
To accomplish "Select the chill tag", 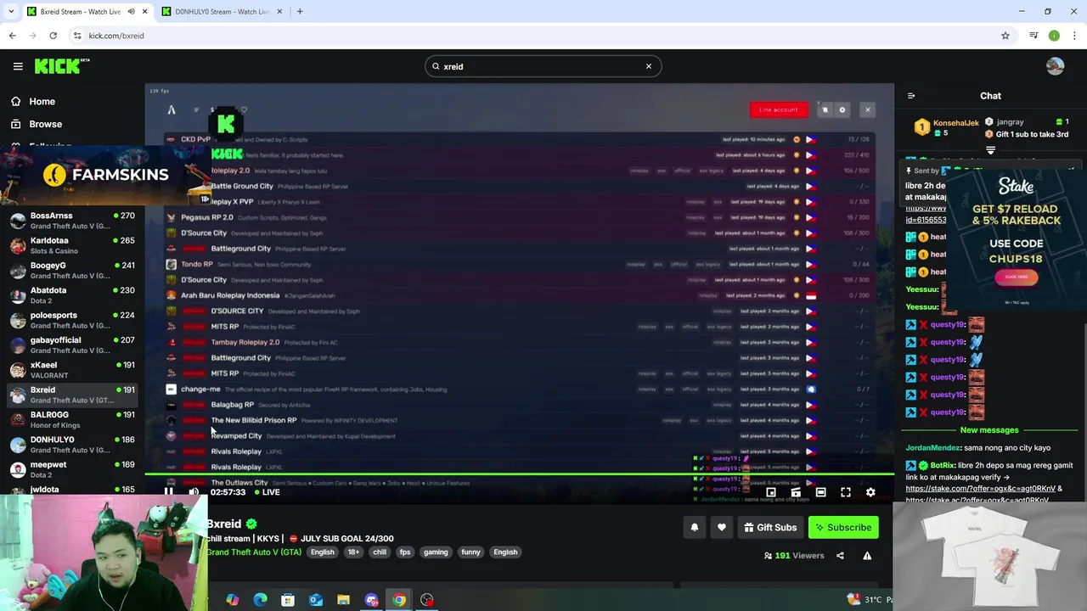I will point(380,552).
